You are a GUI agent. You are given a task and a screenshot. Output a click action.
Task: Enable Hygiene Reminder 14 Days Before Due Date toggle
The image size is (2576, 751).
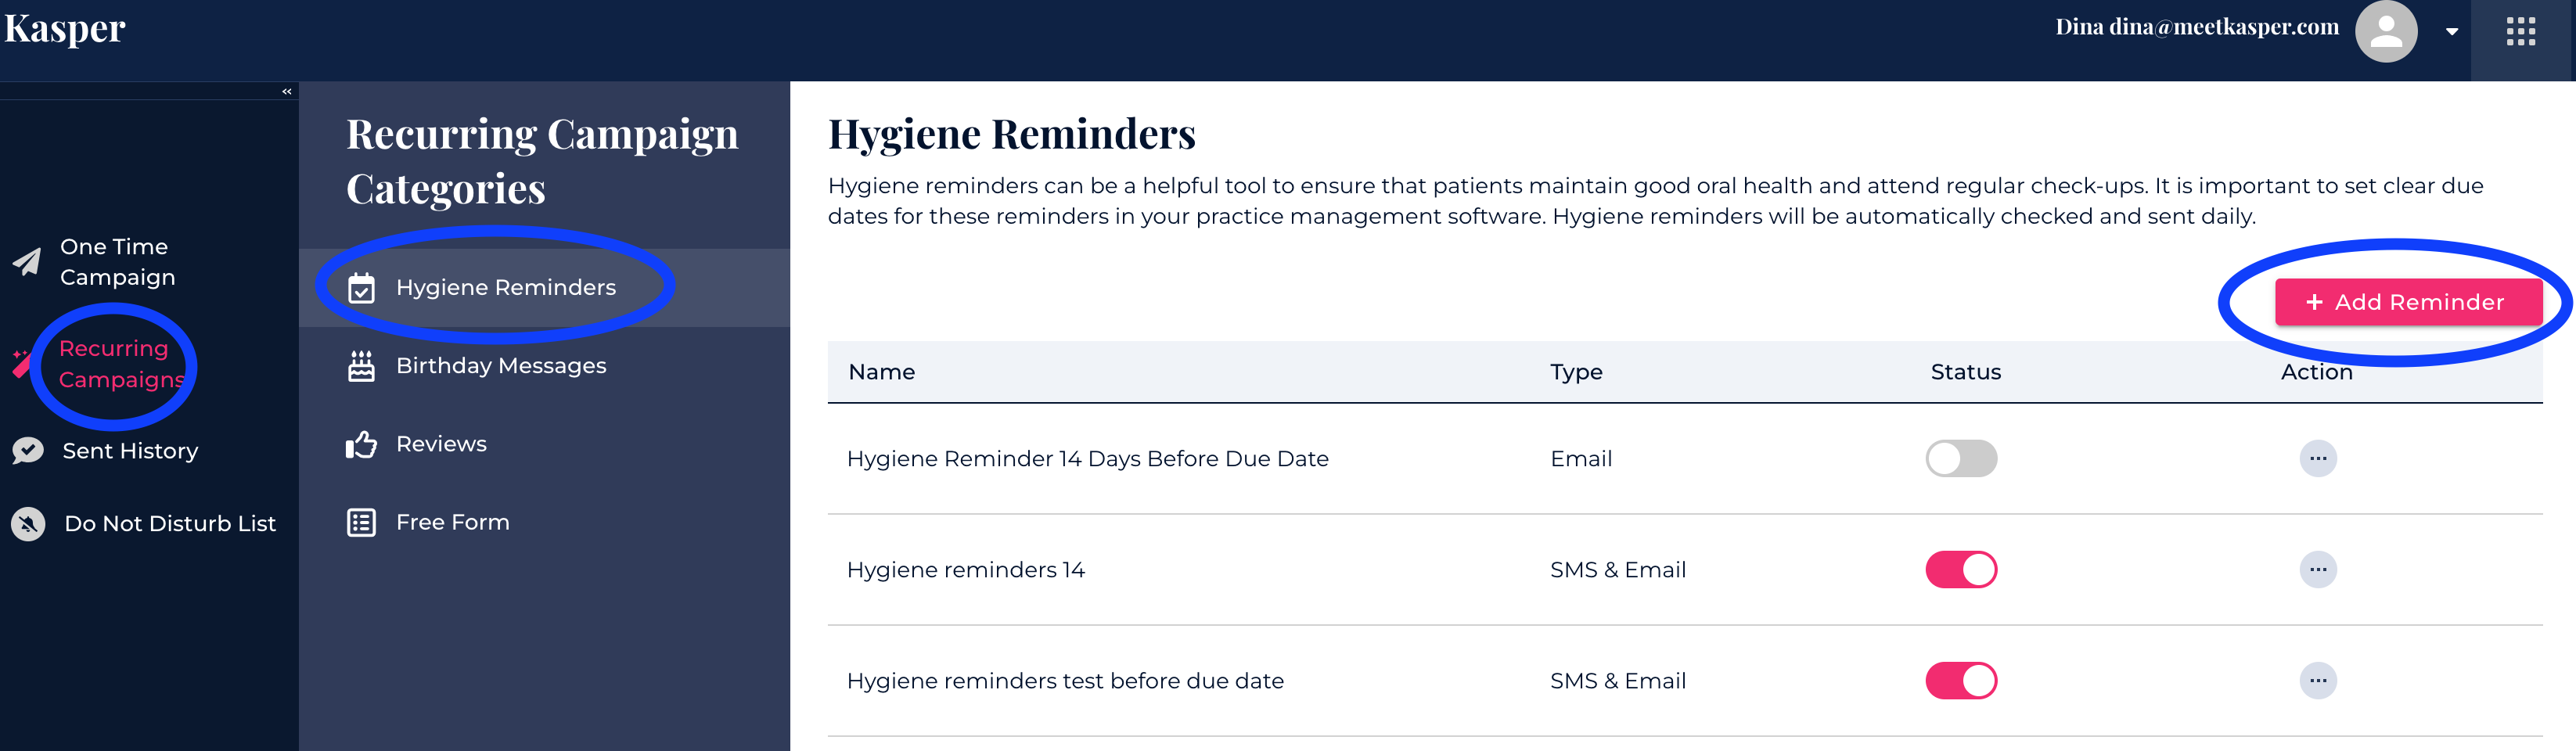click(1960, 459)
